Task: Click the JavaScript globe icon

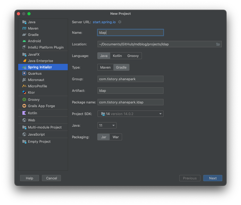Action: (24, 134)
